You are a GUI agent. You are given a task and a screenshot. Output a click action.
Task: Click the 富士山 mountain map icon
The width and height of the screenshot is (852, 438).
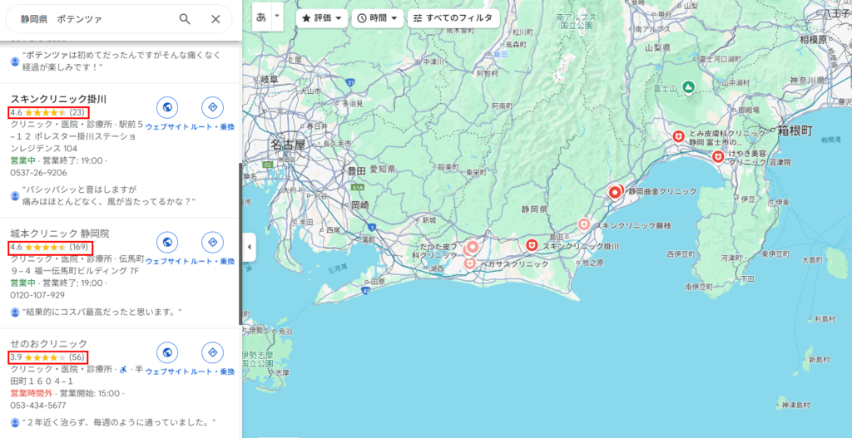pos(688,86)
